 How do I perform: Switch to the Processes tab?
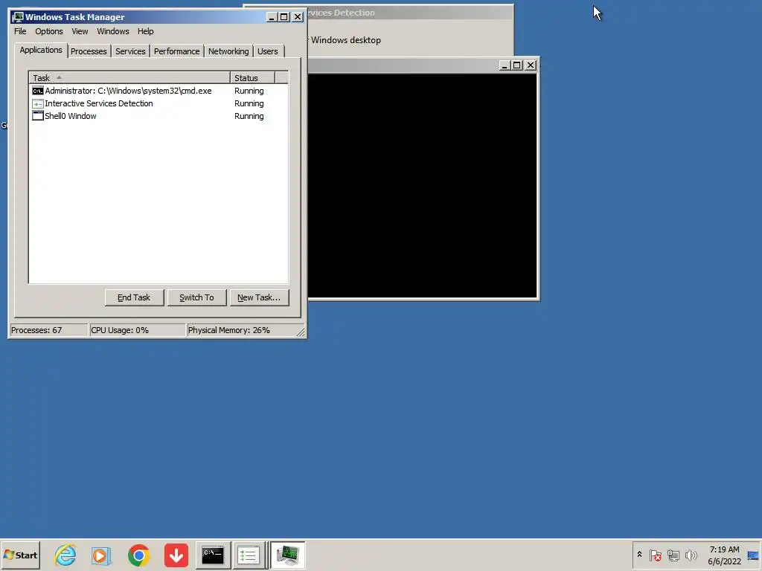89,51
